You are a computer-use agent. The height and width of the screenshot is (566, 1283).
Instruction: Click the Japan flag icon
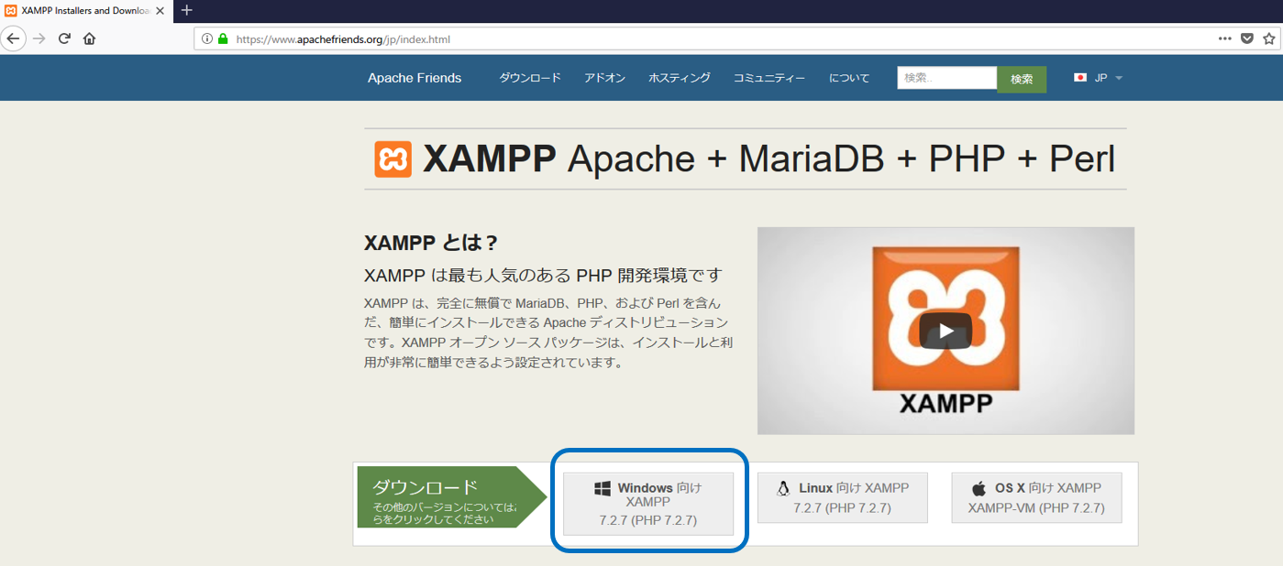tap(1080, 78)
